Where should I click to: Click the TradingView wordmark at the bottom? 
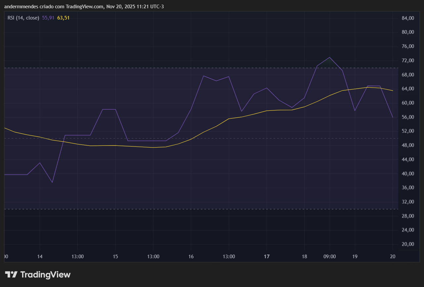point(46,274)
